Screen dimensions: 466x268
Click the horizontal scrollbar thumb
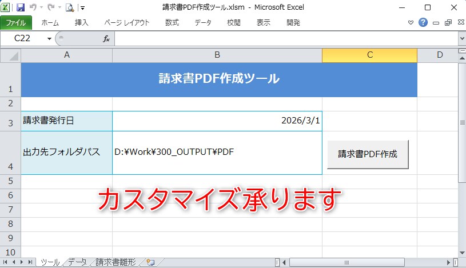coord(346,263)
